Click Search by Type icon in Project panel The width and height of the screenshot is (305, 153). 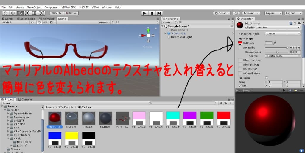coord(221,103)
